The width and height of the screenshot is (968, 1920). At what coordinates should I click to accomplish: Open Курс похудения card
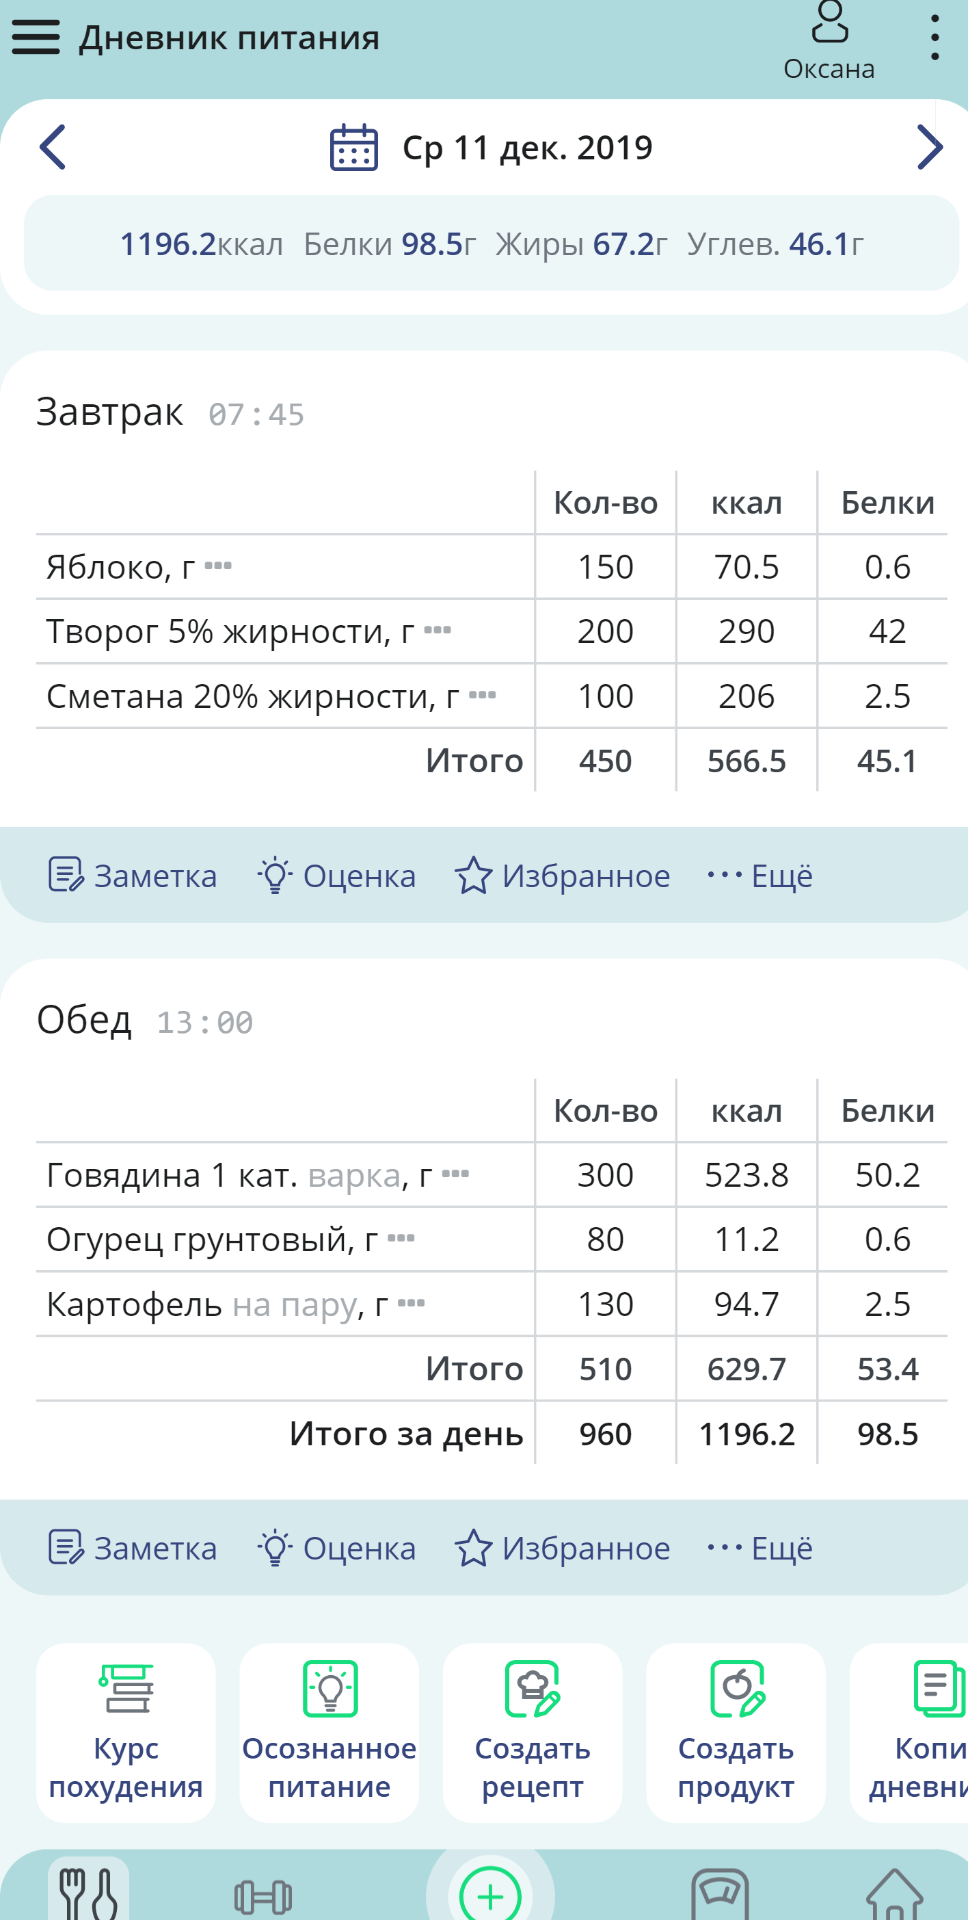click(126, 1733)
